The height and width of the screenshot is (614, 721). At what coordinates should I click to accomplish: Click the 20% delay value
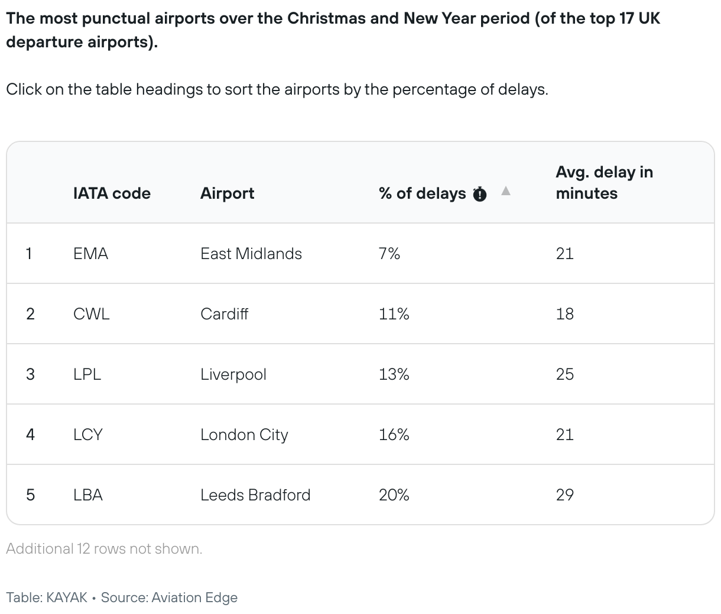[x=394, y=495]
